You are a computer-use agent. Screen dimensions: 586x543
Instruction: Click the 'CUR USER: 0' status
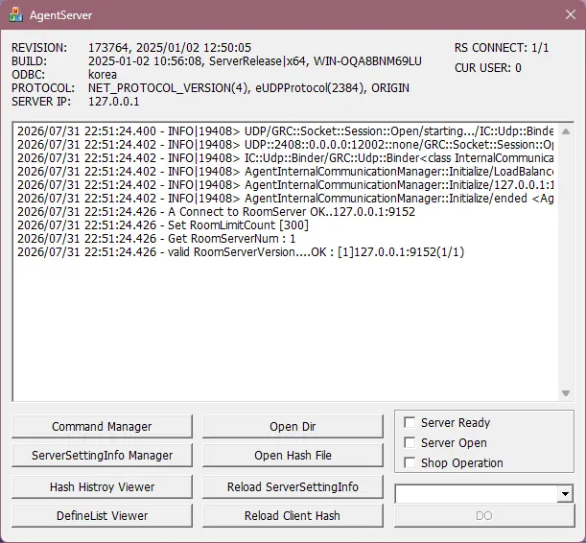[x=488, y=68]
